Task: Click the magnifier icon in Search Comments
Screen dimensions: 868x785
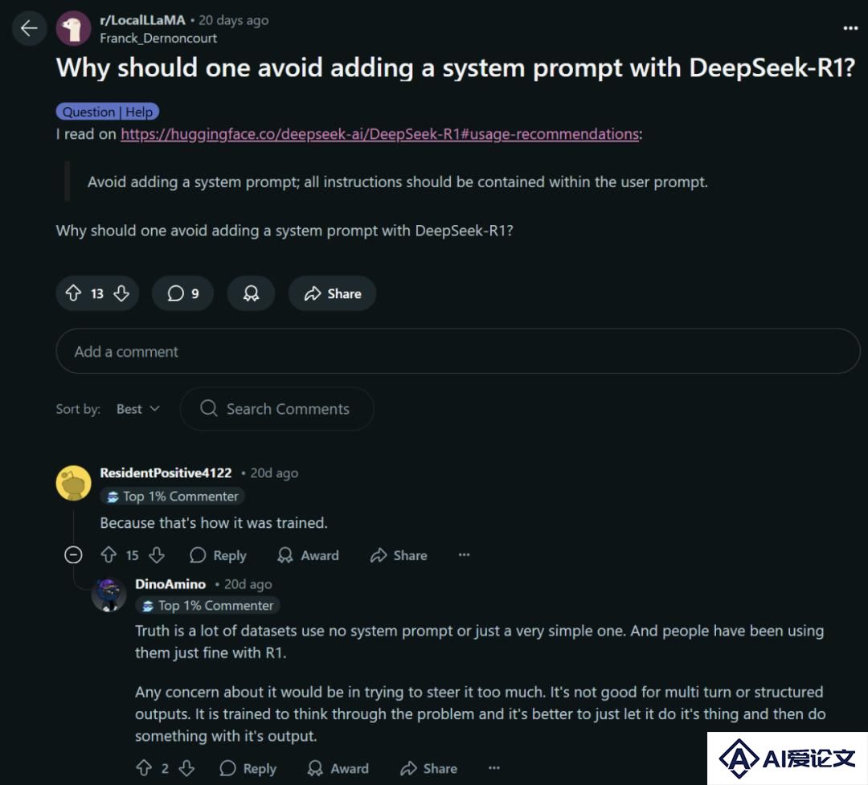Action: point(208,408)
